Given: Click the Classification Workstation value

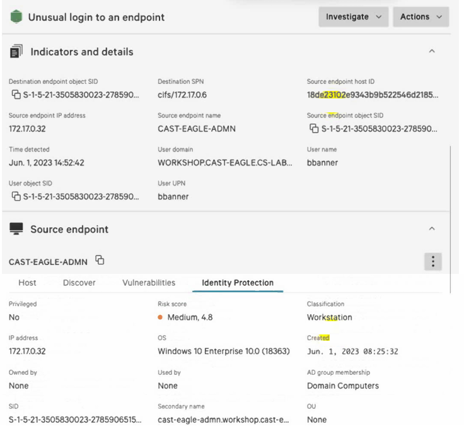Looking at the screenshot, I should click(329, 317).
